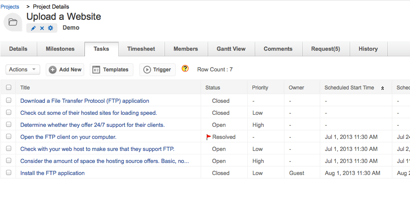The width and height of the screenshot is (410, 215).
Task: Open task Determine whether they offer 24/7 support
Action: pyautogui.click(x=92, y=125)
